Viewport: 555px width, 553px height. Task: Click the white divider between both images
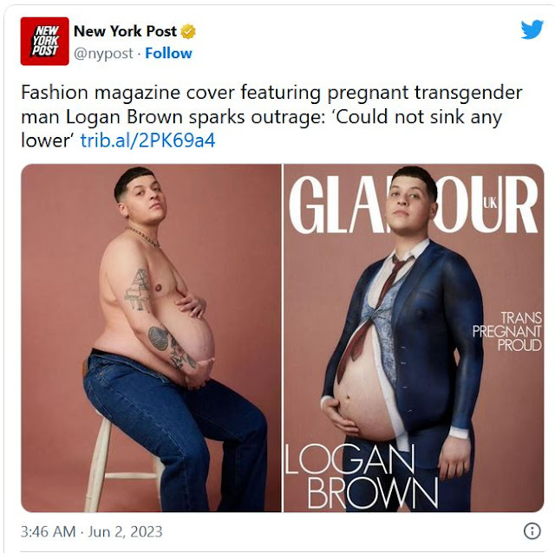(x=283, y=338)
